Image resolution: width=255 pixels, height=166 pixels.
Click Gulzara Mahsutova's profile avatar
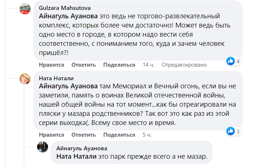25,8
